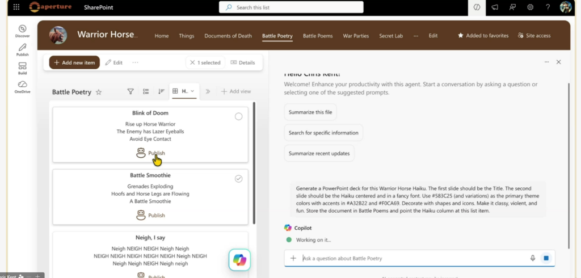Screen dimensions: 581x278
Task: Open the Details pane button
Action: pyautogui.click(x=243, y=62)
